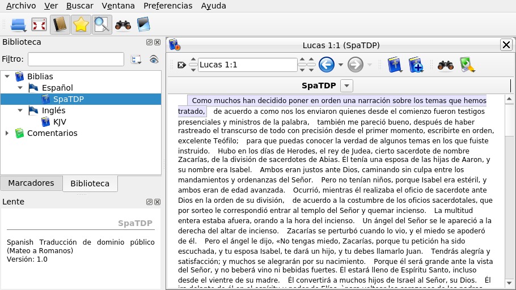Open the Bookshelf Manager icon in main toolbar
The image size is (516, 290).
click(x=143, y=24)
